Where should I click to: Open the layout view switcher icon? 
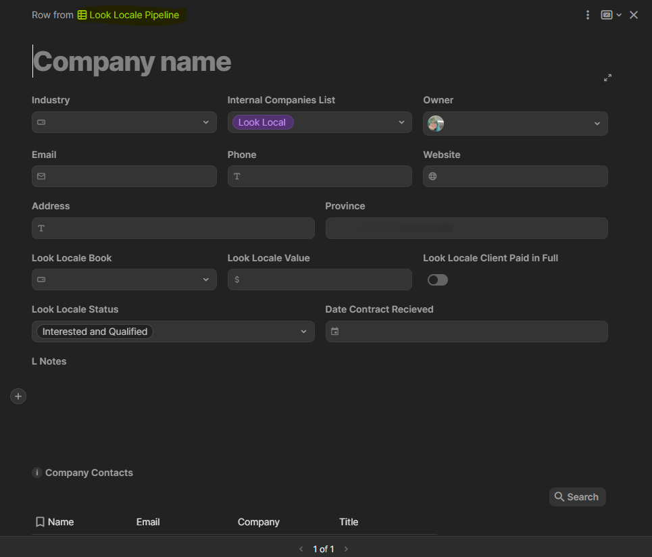tap(607, 15)
